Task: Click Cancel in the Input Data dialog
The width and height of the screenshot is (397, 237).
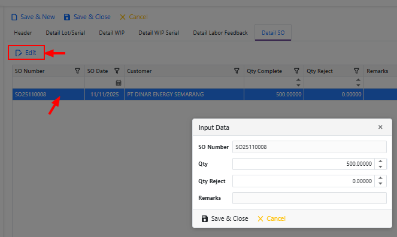Action: [x=271, y=218]
